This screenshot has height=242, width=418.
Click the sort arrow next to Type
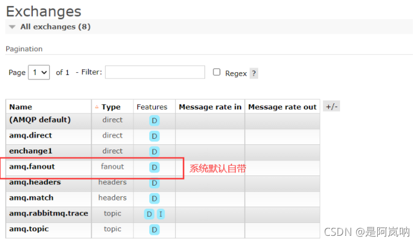(97, 107)
